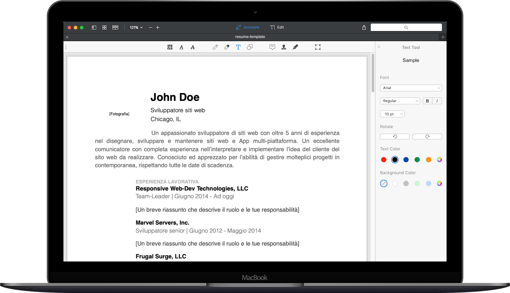
Task: Close the resume-template tab
Action: pos(67,37)
